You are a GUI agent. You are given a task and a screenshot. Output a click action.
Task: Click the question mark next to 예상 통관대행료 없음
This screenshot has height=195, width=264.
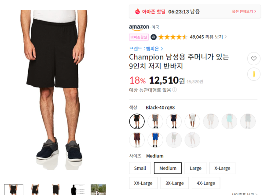175,90
